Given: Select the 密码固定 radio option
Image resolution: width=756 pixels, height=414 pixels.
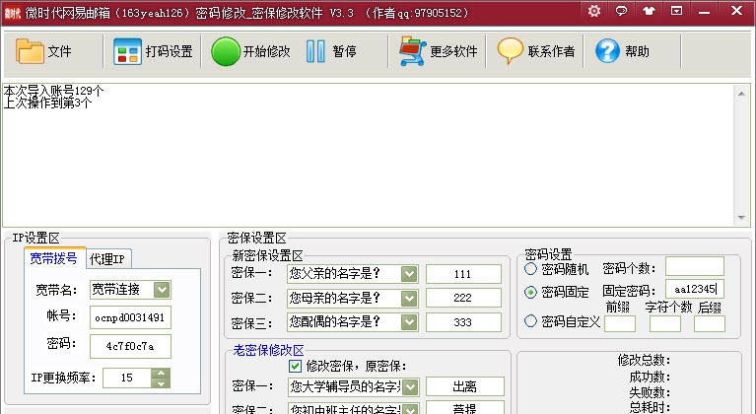Looking at the screenshot, I should click(530, 292).
